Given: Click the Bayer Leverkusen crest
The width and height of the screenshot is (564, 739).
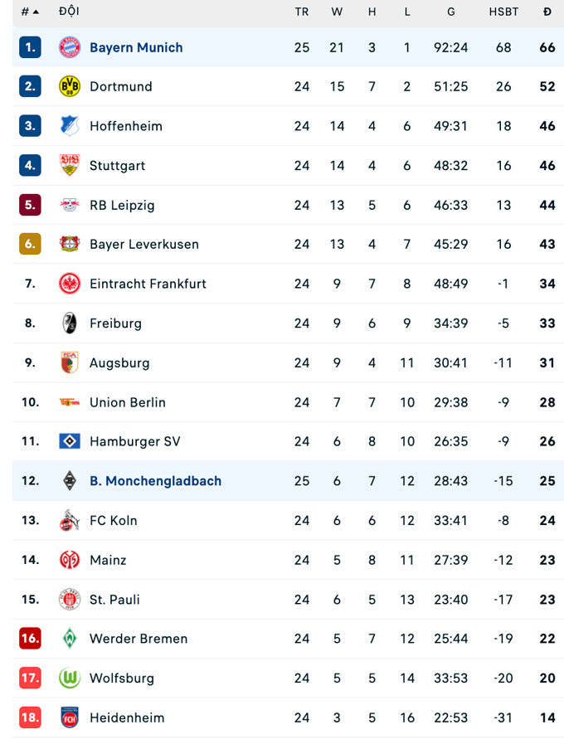Looking at the screenshot, I should point(70,244).
